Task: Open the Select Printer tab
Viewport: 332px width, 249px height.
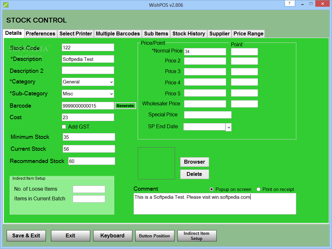Action: click(x=76, y=34)
